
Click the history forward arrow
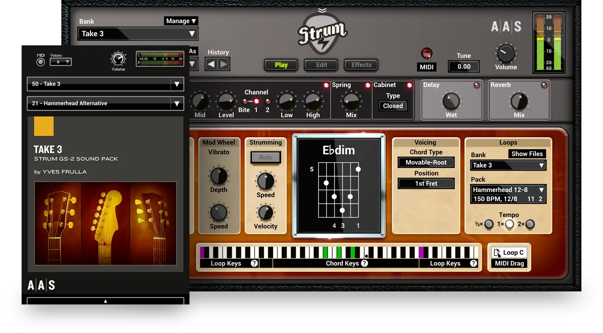pos(224,64)
